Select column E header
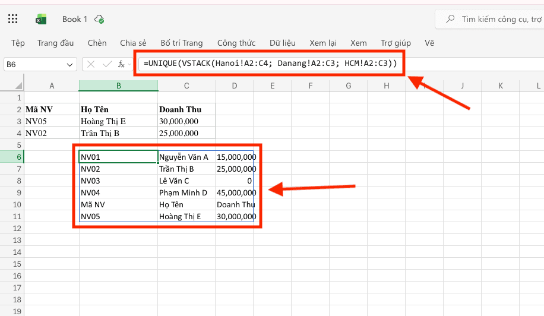544x316 pixels. tap(273, 86)
